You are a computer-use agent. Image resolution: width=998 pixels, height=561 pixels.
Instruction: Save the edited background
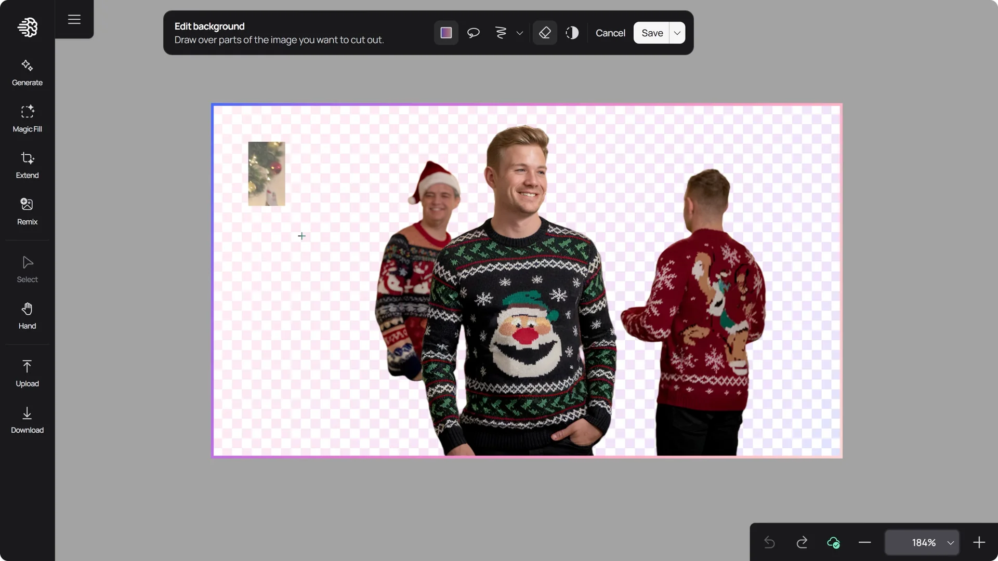(652, 33)
